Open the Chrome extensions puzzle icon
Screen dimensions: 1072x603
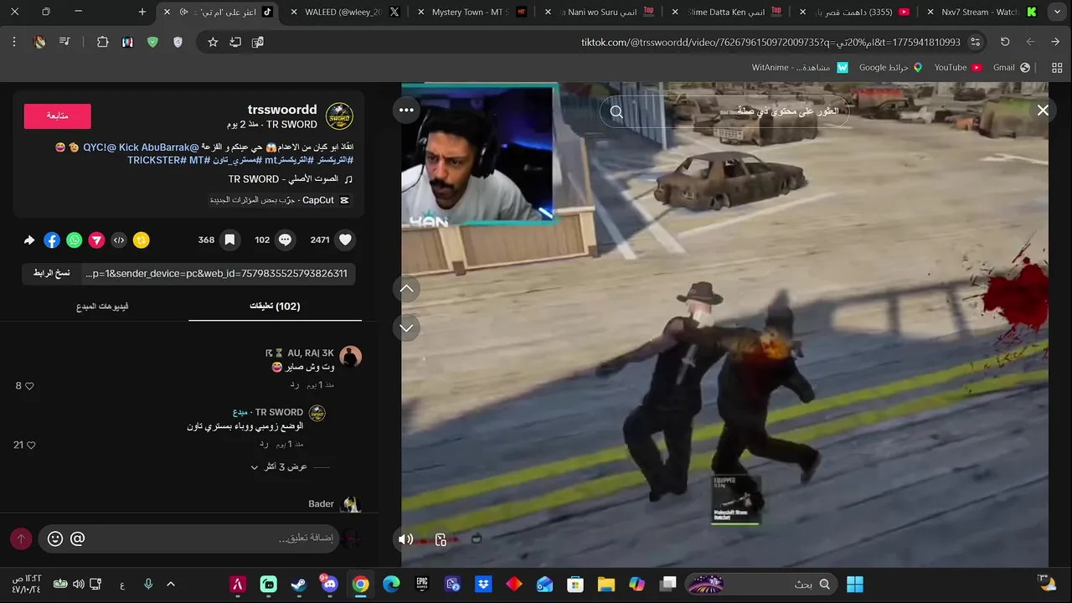click(x=102, y=42)
